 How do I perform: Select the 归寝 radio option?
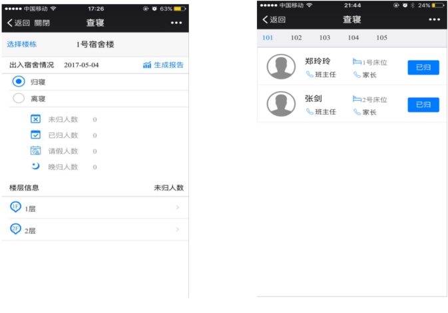pyautogui.click(x=19, y=81)
